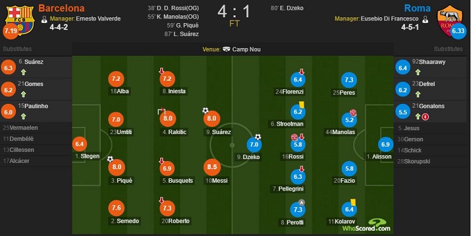Click Strootman's yellow card icon

tap(302, 105)
